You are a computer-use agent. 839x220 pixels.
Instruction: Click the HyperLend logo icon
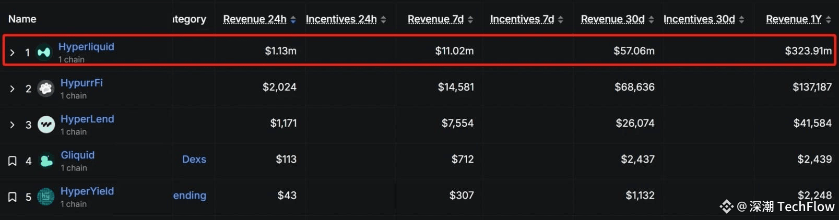[46, 125]
